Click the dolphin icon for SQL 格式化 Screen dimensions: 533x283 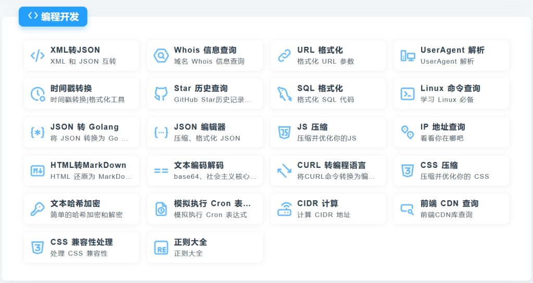[284, 94]
